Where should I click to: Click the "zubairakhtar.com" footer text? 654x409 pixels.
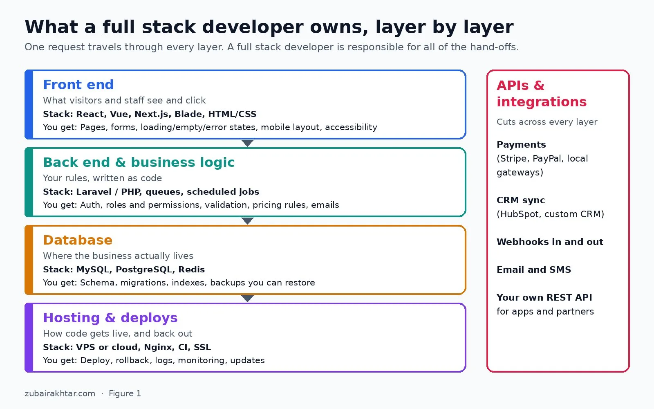click(60, 393)
